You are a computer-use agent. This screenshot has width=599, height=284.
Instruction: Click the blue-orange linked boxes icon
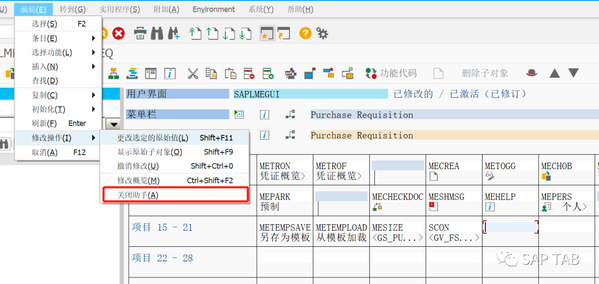(328, 72)
